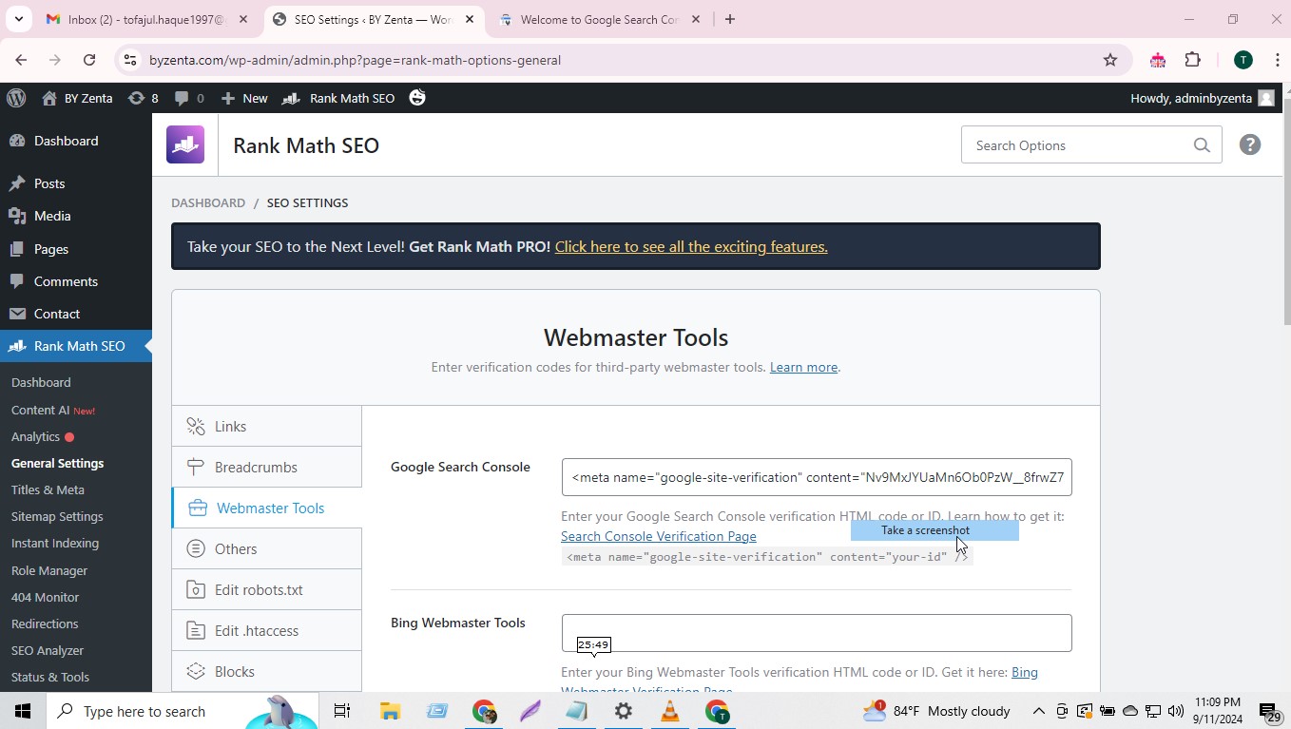This screenshot has height=729, width=1291.
Task: Open Settings gear in taskbar
Action: [x=624, y=711]
